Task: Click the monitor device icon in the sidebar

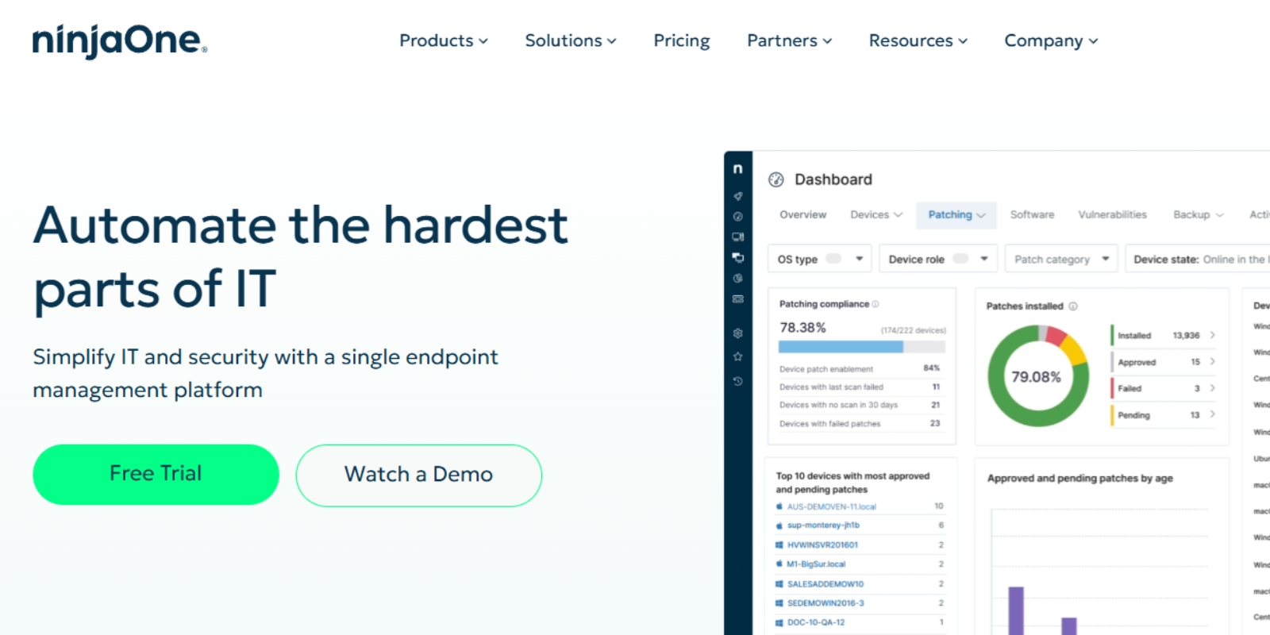Action: click(738, 237)
